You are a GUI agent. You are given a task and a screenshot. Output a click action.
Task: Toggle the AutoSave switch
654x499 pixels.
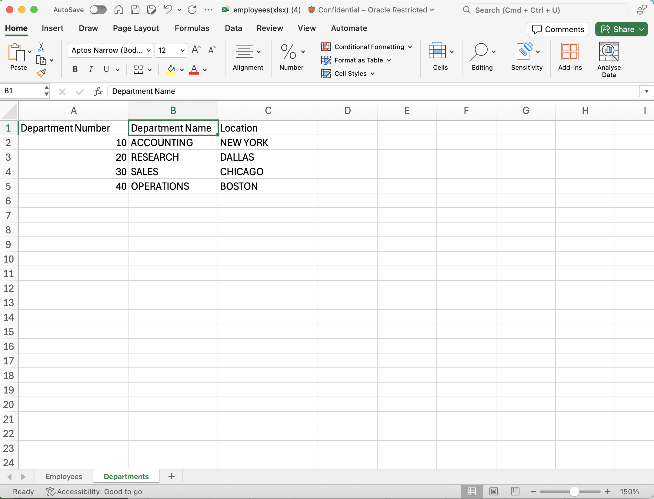click(x=98, y=10)
